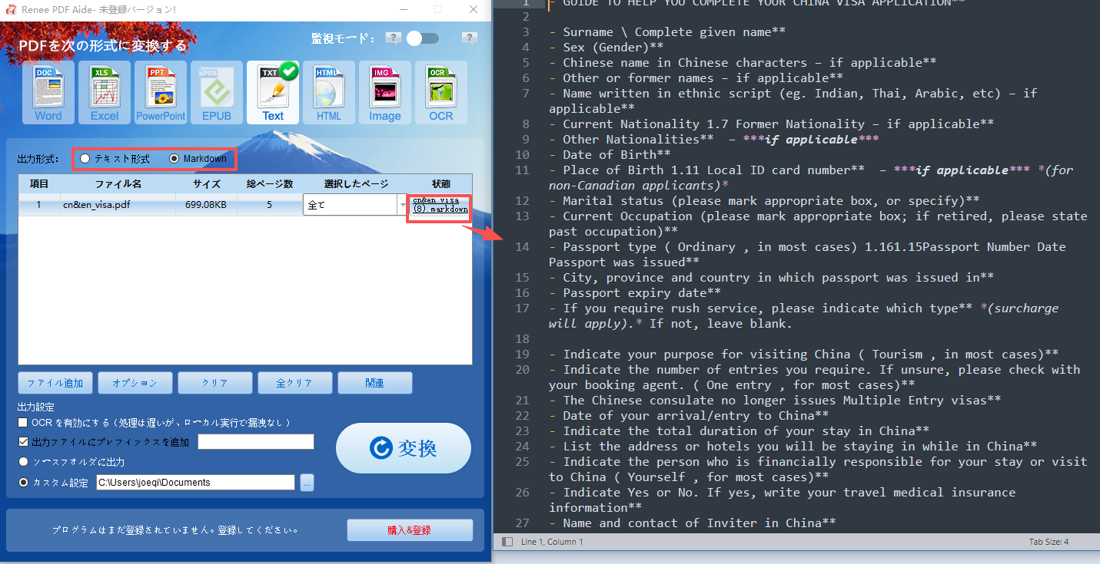
Task: Toggle the 監視モード switch
Action: tap(422, 38)
